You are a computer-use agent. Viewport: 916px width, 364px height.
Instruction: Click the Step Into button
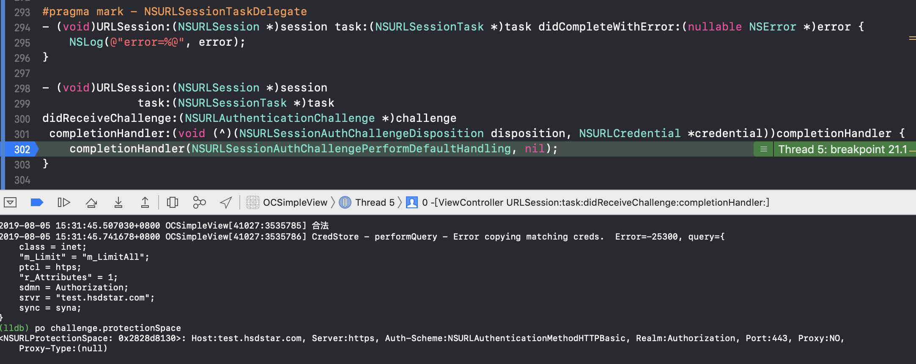coord(118,202)
